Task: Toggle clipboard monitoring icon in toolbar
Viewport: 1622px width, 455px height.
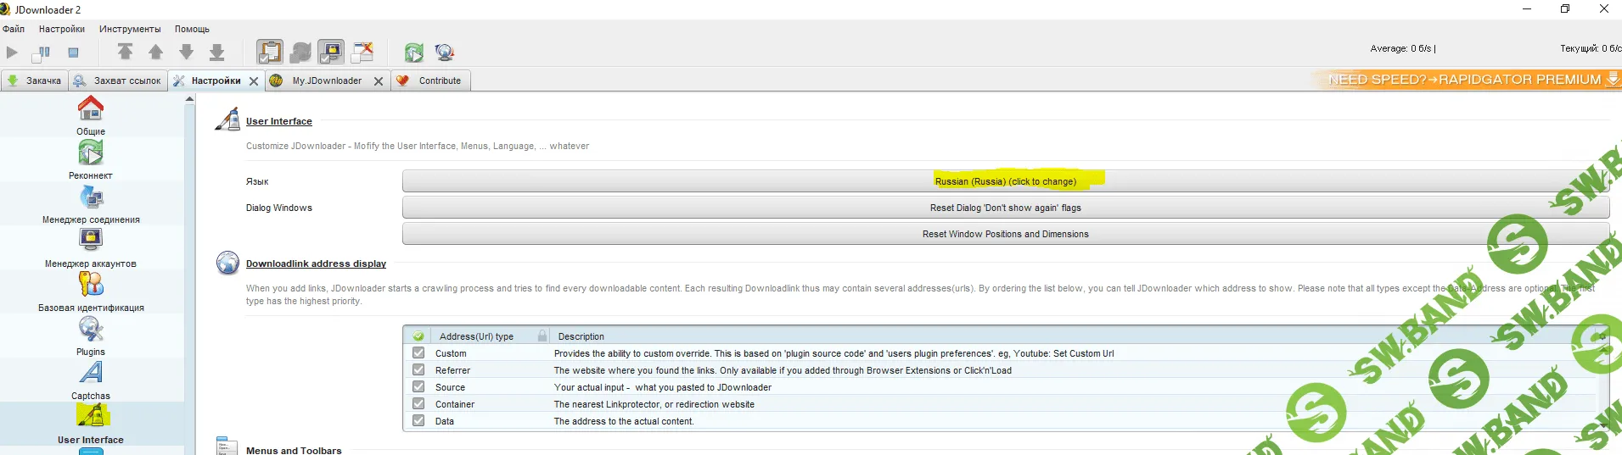Action: pos(270,53)
